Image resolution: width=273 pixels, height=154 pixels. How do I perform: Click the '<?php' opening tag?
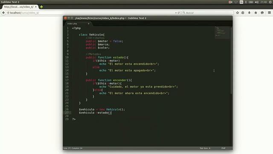coord(76,28)
